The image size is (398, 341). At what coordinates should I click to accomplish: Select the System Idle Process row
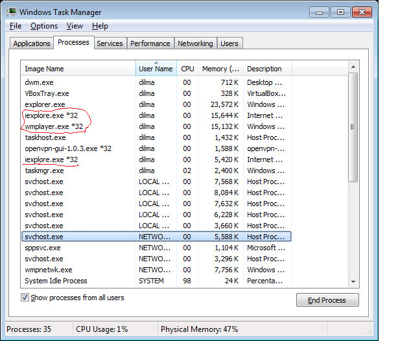click(x=56, y=281)
